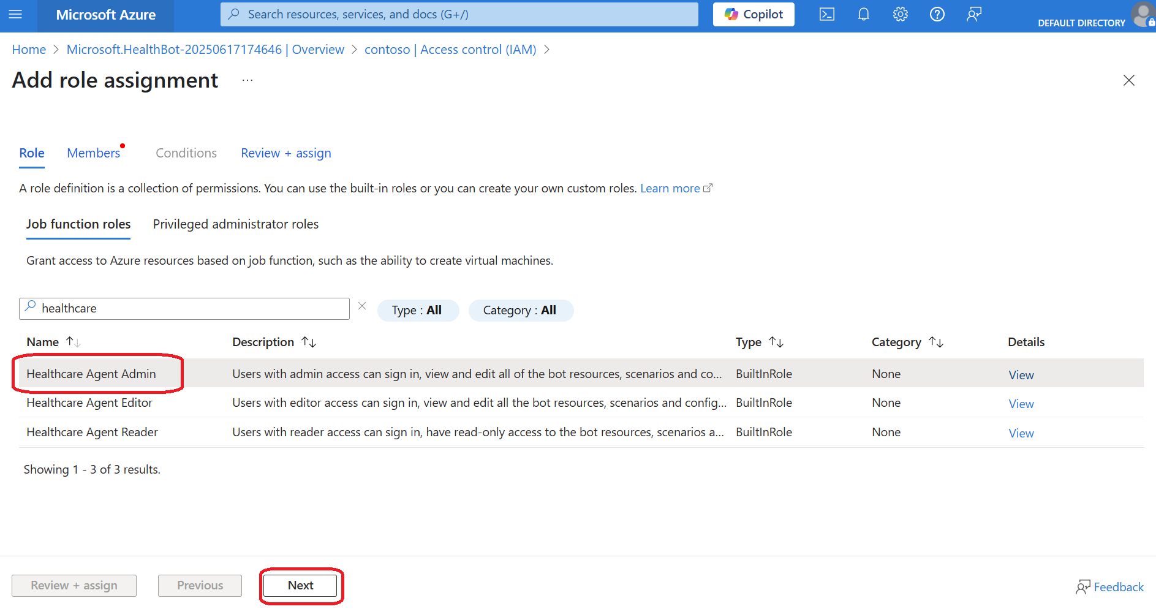Open the portal hamburger menu

tap(17, 14)
